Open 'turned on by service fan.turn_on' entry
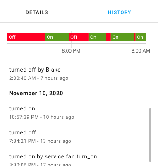 [77, 158]
